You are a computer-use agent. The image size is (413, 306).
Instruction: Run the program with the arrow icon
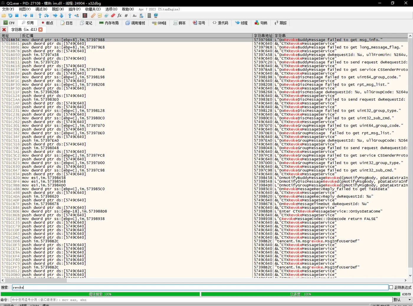click(x=25, y=16)
